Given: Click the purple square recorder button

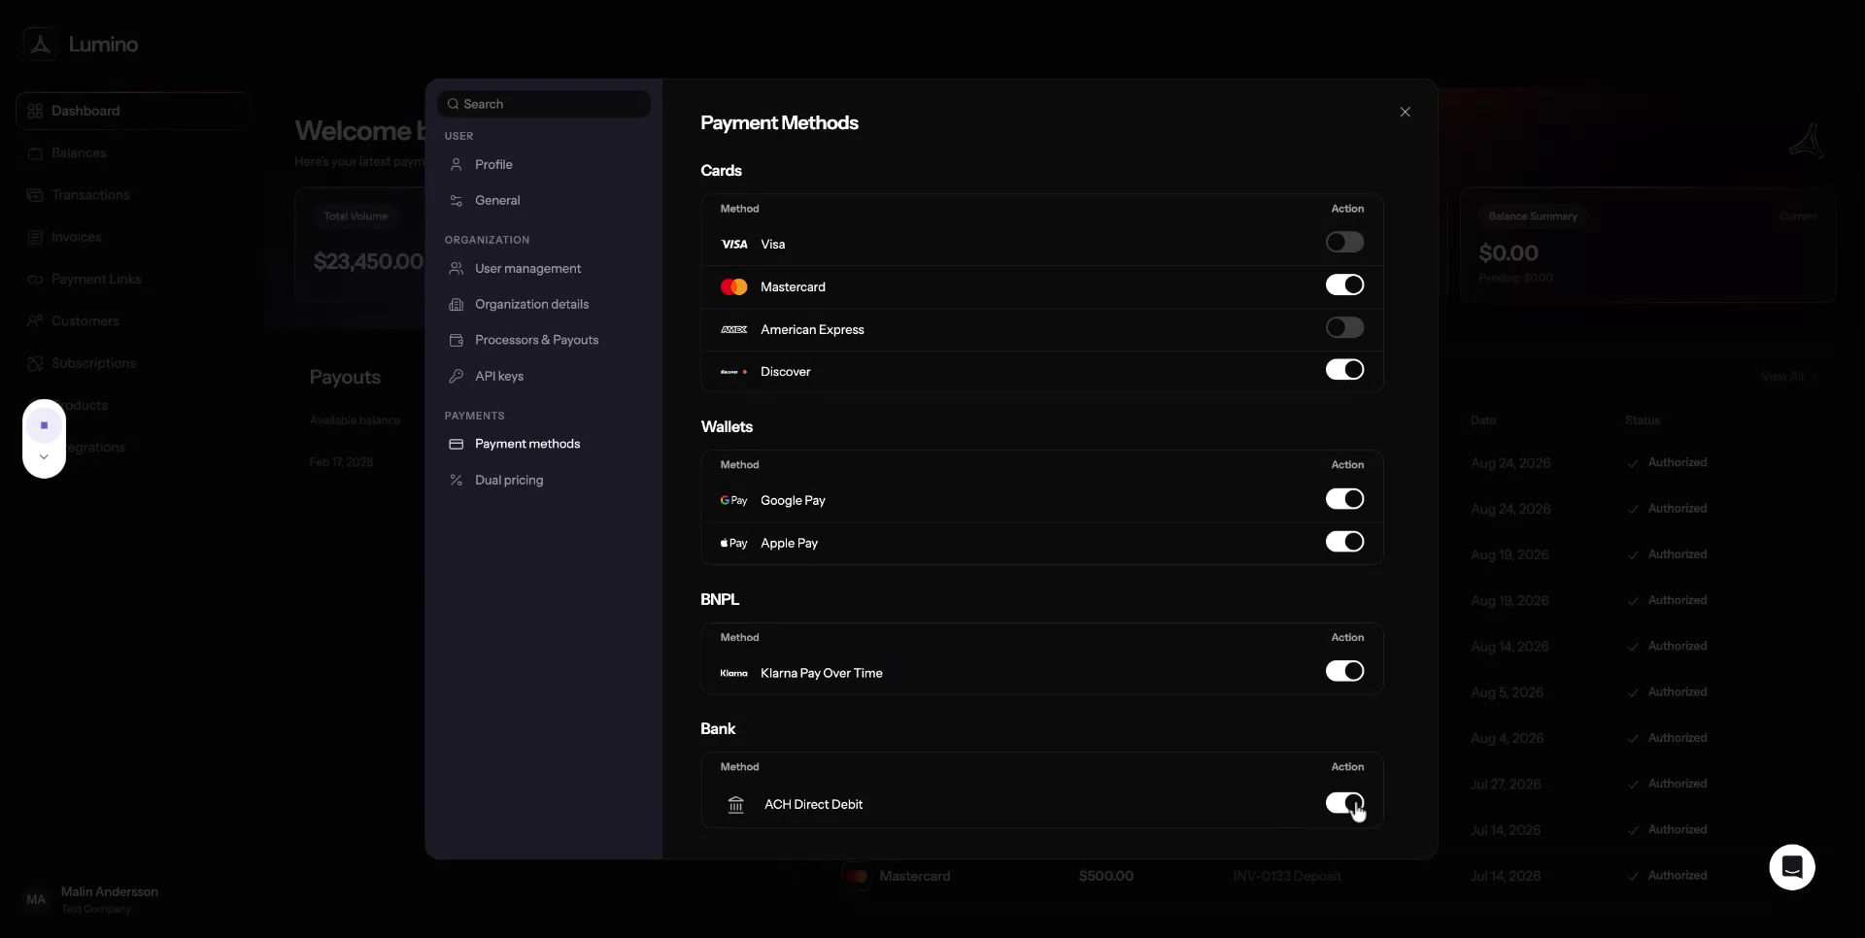Looking at the screenshot, I should pos(44,425).
